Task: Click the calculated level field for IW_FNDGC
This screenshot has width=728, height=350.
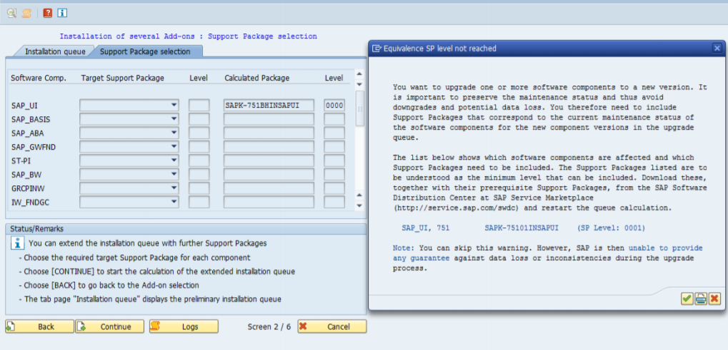Action: coord(334,202)
